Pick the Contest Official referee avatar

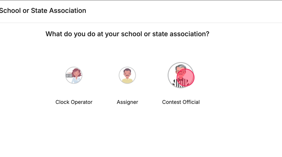coord(181,75)
